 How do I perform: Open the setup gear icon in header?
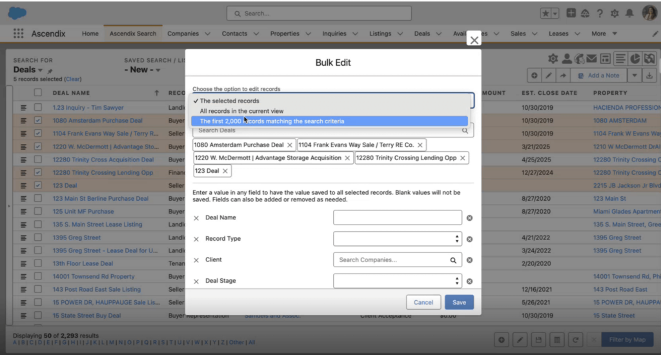point(615,14)
